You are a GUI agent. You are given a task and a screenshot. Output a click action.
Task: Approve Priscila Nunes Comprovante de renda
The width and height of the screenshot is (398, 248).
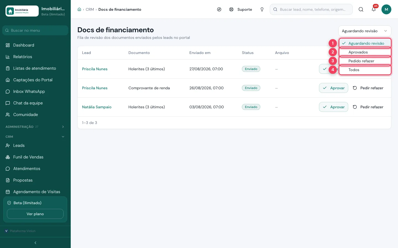click(x=334, y=88)
